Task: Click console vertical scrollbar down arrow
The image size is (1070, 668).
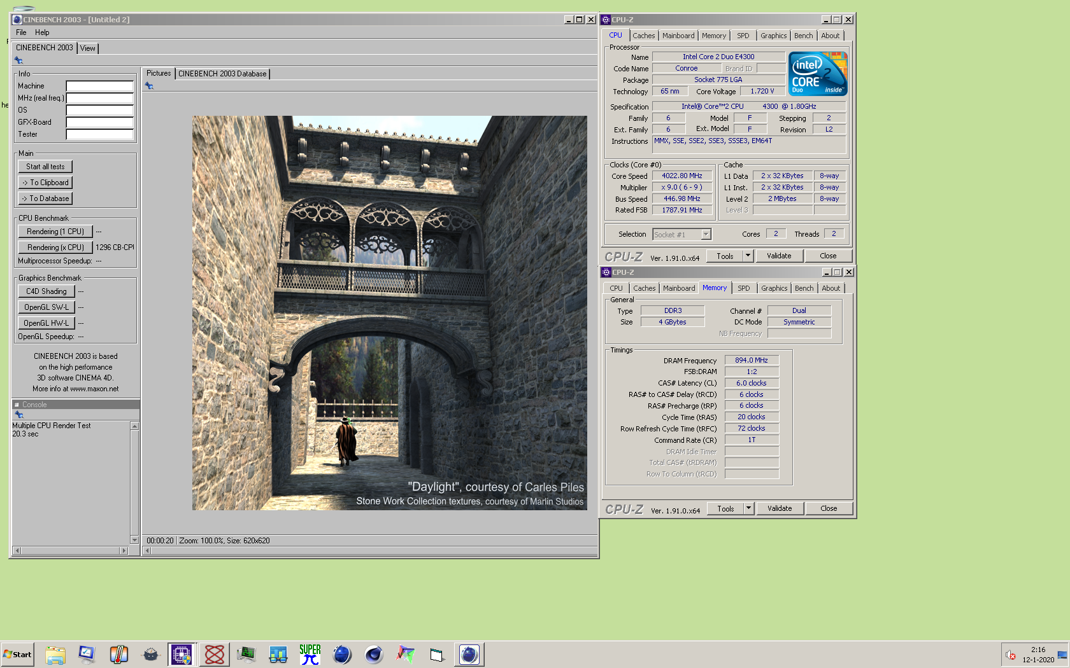Action: 134,540
